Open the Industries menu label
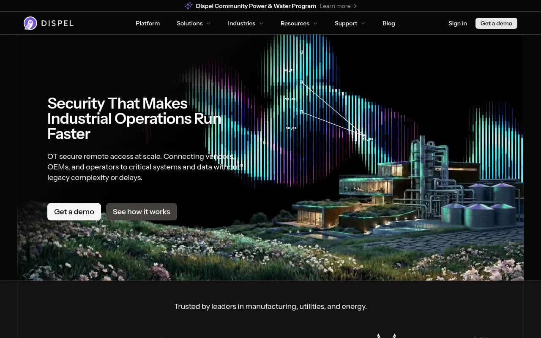 (241, 23)
